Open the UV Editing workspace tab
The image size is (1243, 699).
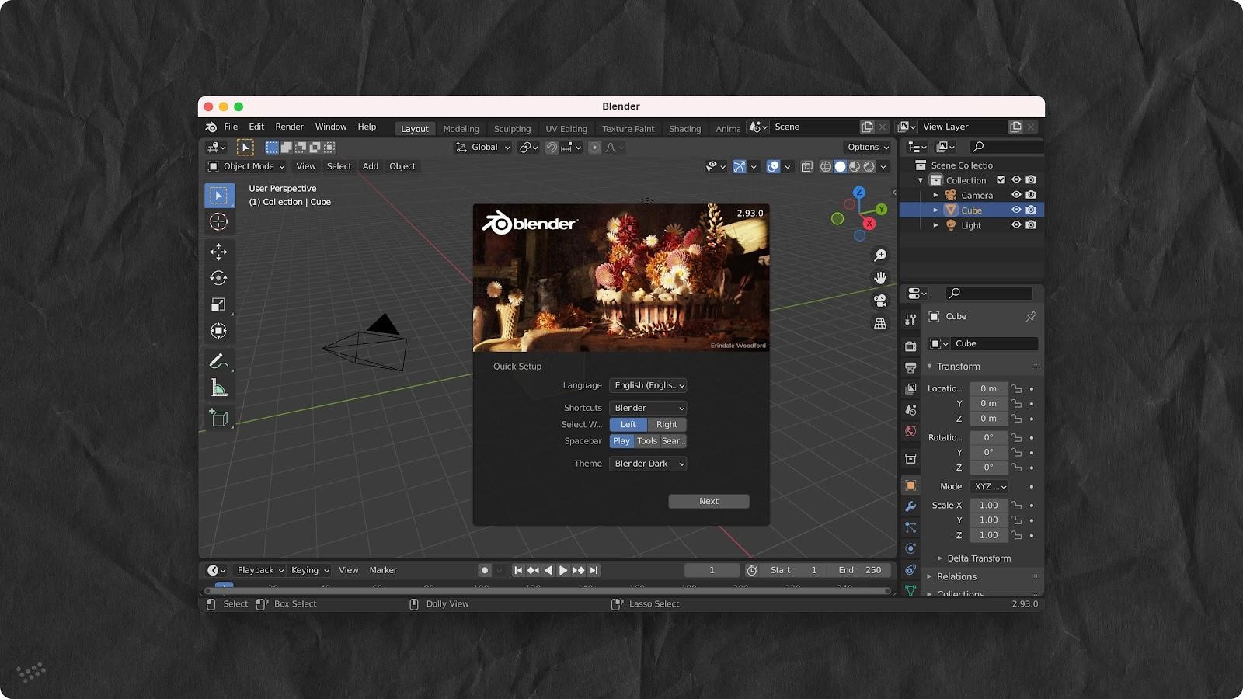tap(566, 129)
